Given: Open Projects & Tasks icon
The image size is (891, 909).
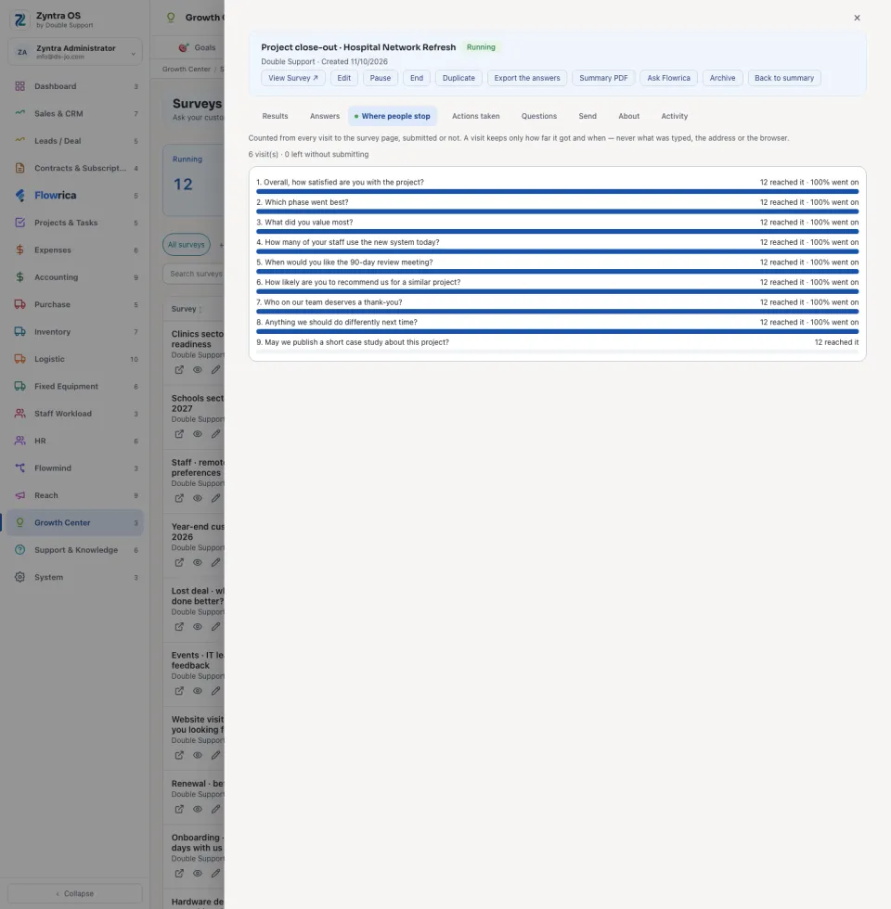Looking at the screenshot, I should click(19, 223).
